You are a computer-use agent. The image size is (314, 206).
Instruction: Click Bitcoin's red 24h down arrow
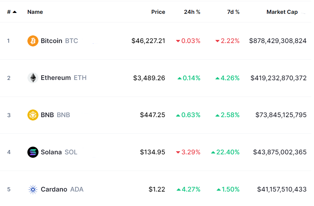point(178,41)
